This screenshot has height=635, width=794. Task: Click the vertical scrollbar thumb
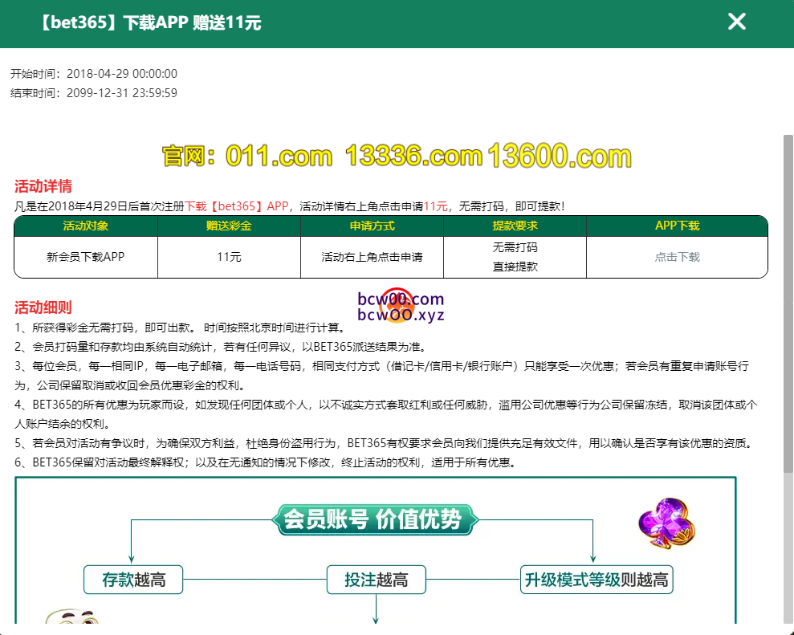[788, 303]
